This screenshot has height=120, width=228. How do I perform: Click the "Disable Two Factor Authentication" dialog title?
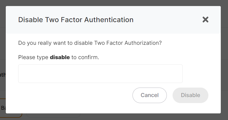[76, 20]
